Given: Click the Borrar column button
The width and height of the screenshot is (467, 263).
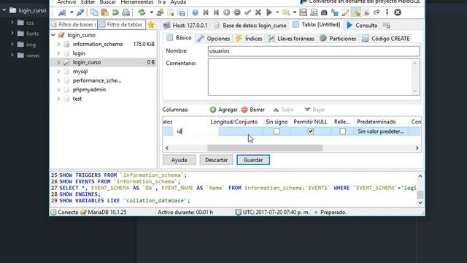Looking at the screenshot, I should tap(253, 110).
